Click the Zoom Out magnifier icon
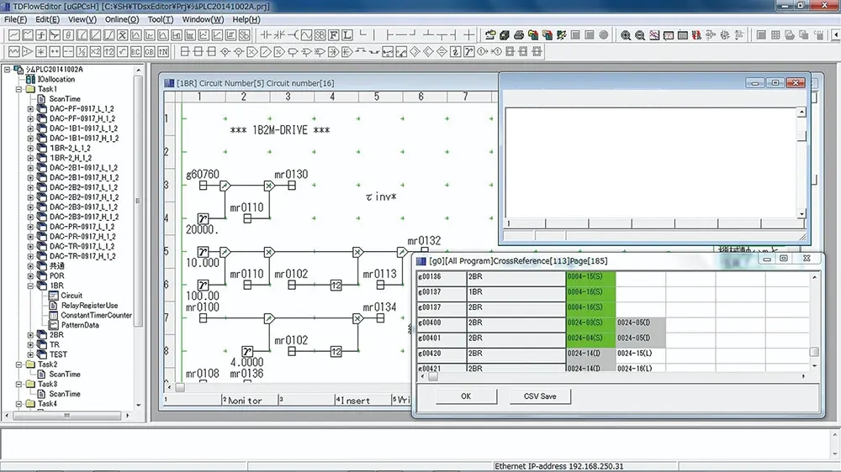Image resolution: width=841 pixels, height=472 pixels. (640, 35)
